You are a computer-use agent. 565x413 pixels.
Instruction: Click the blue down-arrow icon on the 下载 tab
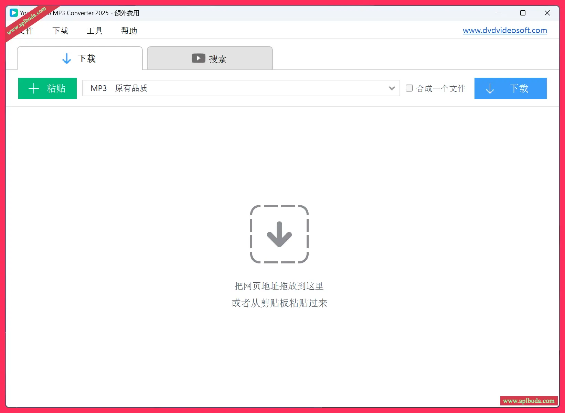coord(66,58)
